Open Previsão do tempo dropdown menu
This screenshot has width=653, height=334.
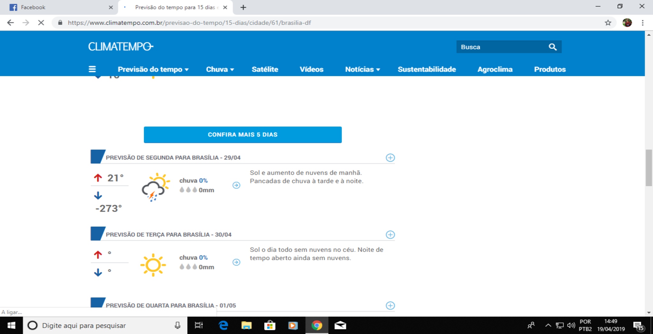[x=153, y=69]
